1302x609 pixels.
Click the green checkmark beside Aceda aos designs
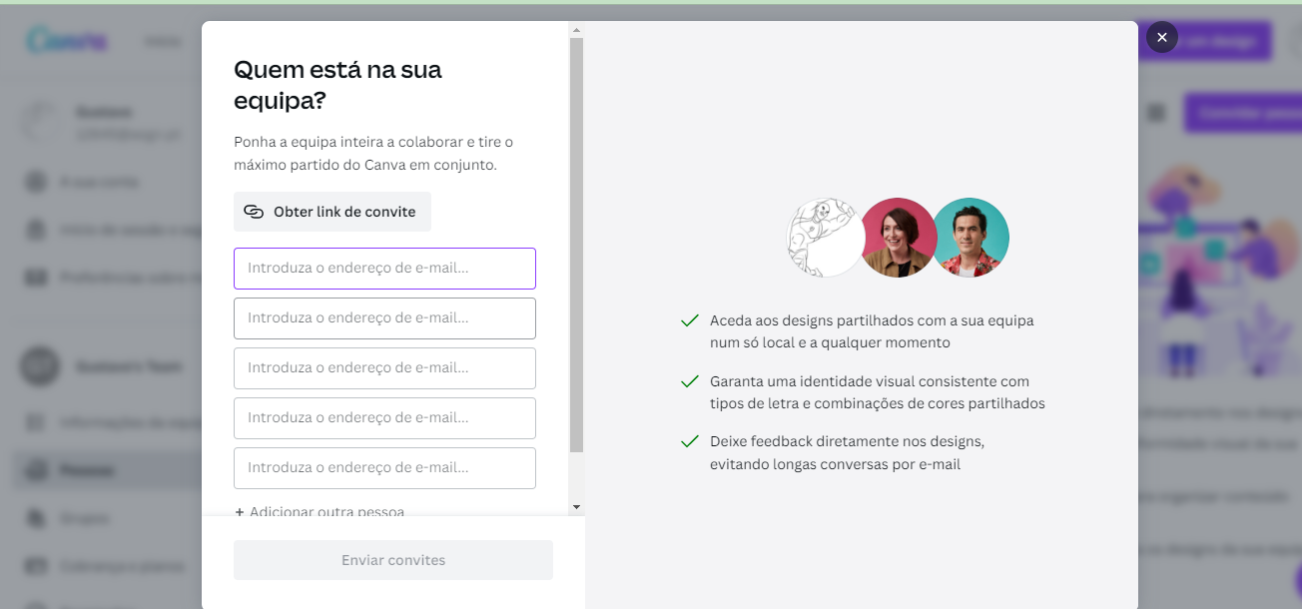coord(689,320)
